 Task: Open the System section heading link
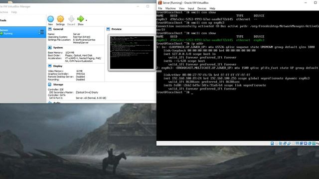click(x=58, y=48)
